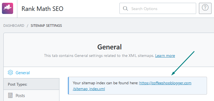Click the Rank Math SEO title

pyautogui.click(x=42, y=9)
